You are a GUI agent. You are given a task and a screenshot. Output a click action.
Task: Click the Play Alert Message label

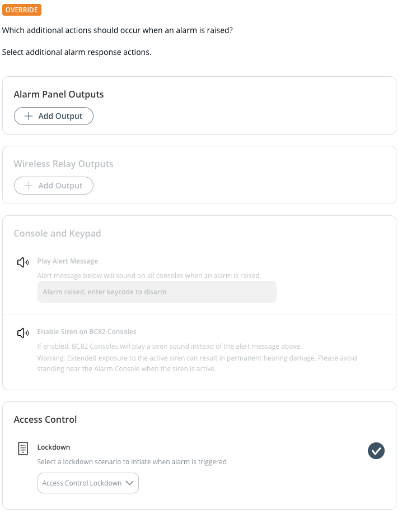click(68, 261)
